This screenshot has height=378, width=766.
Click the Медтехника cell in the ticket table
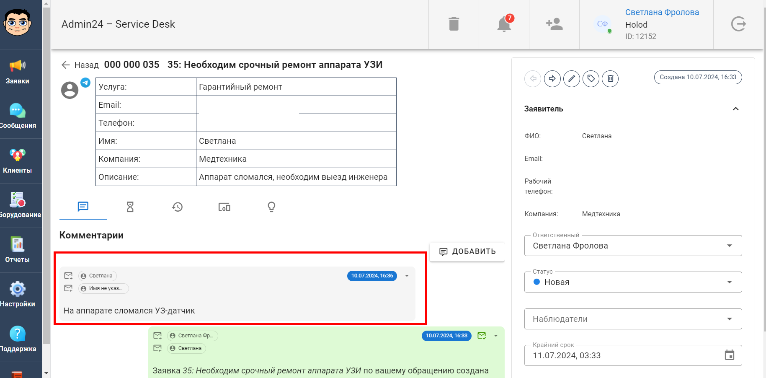point(296,159)
